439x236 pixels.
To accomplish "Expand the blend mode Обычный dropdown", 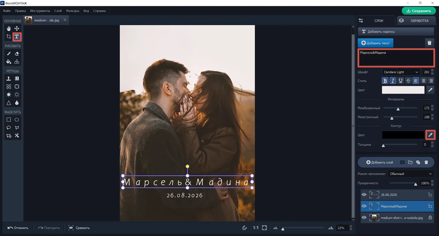I will (411, 174).
